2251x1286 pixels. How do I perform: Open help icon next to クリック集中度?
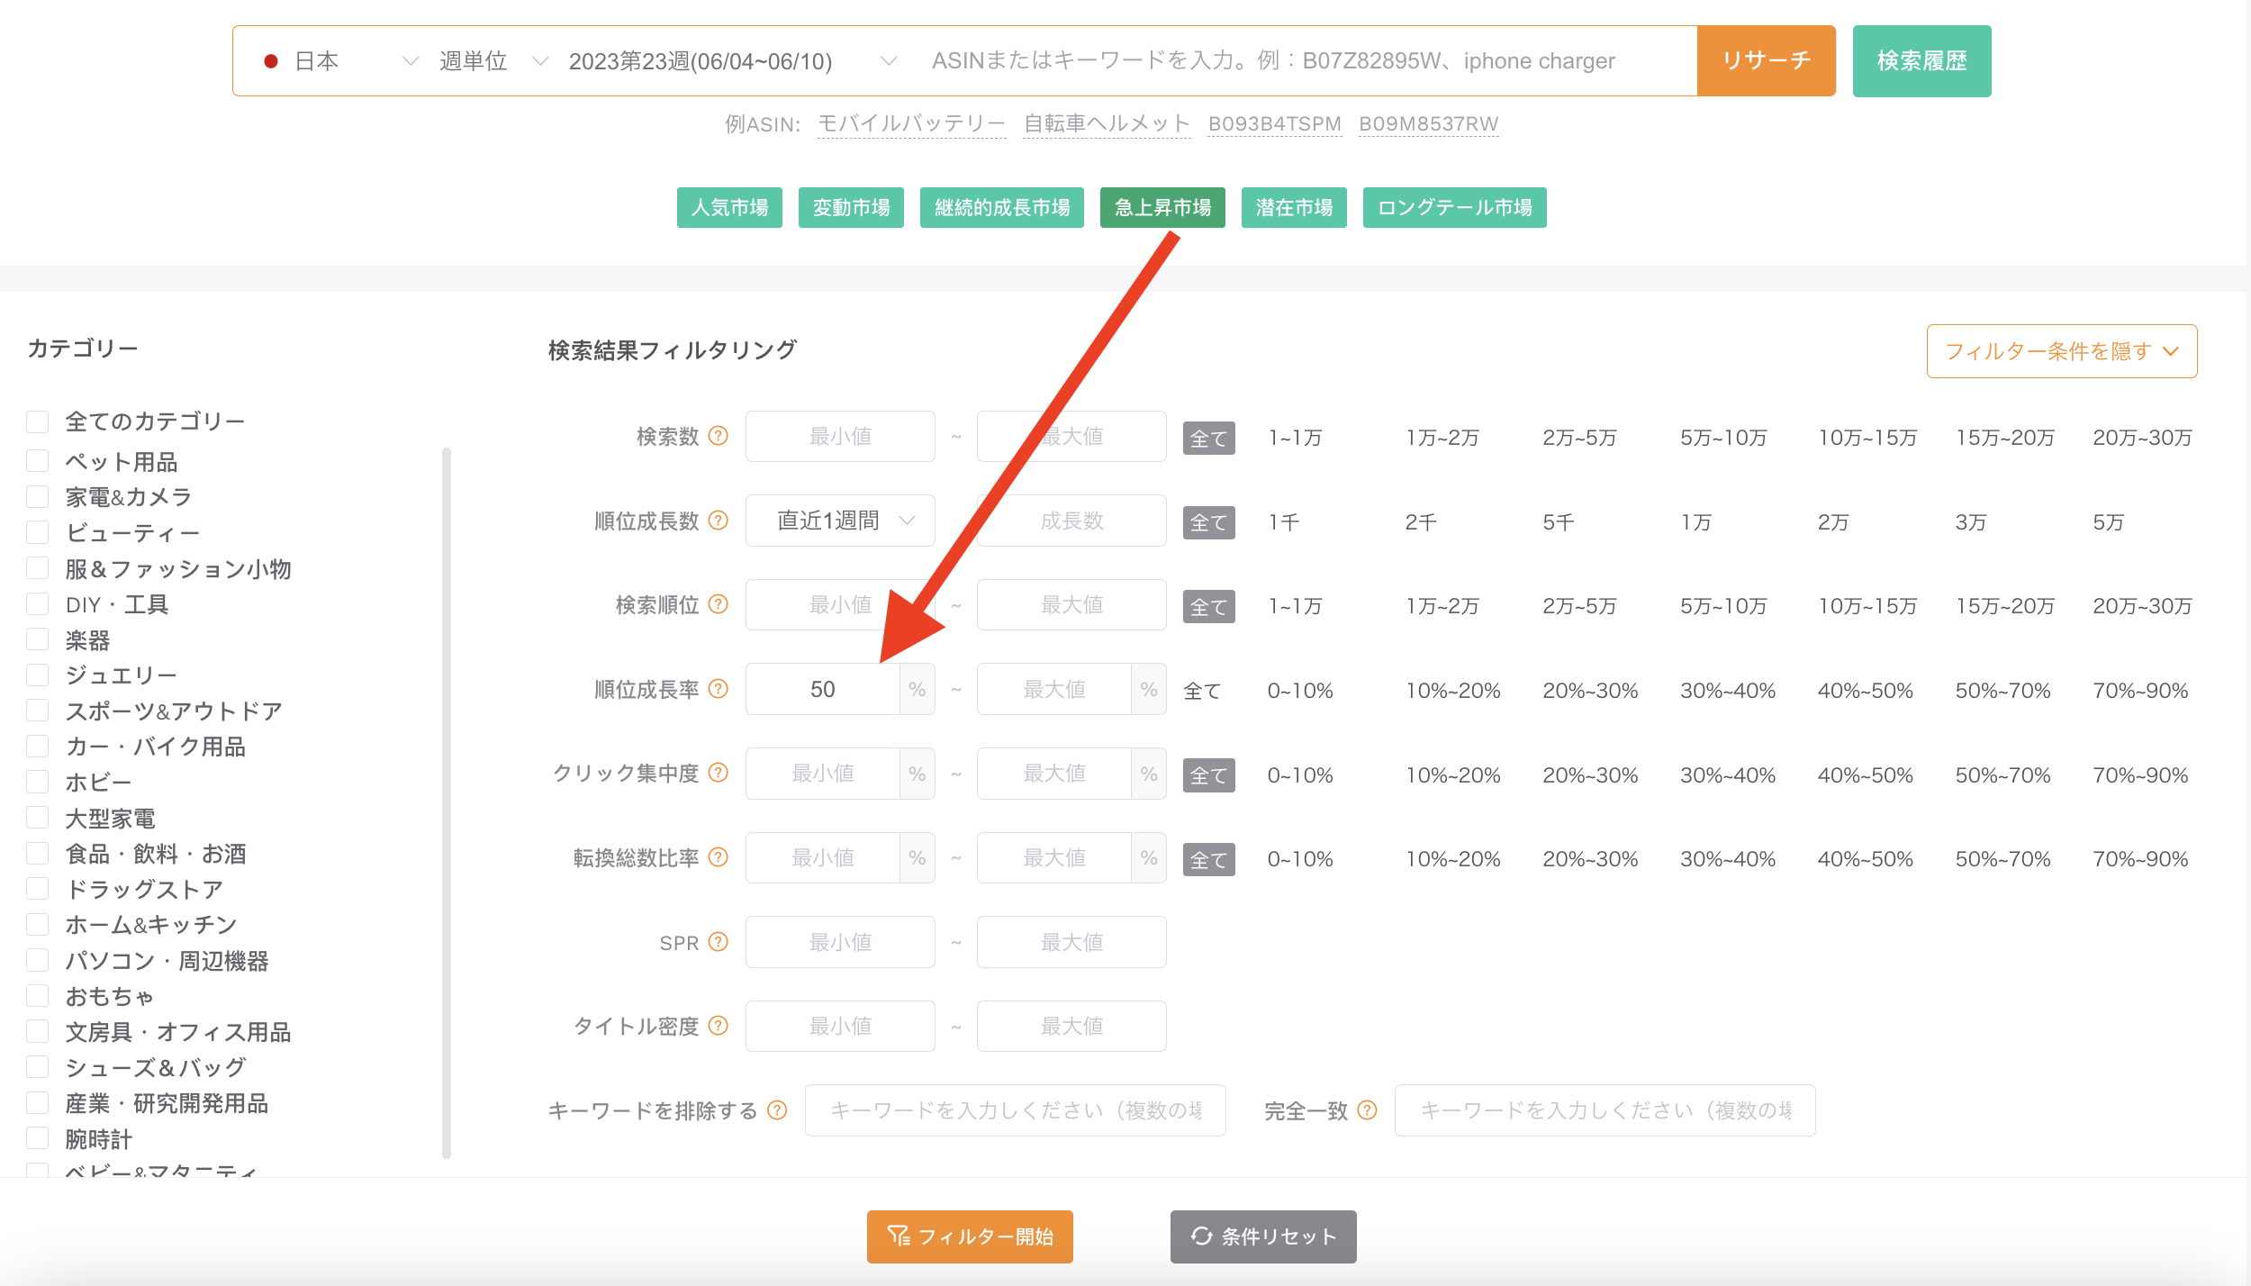tap(718, 773)
